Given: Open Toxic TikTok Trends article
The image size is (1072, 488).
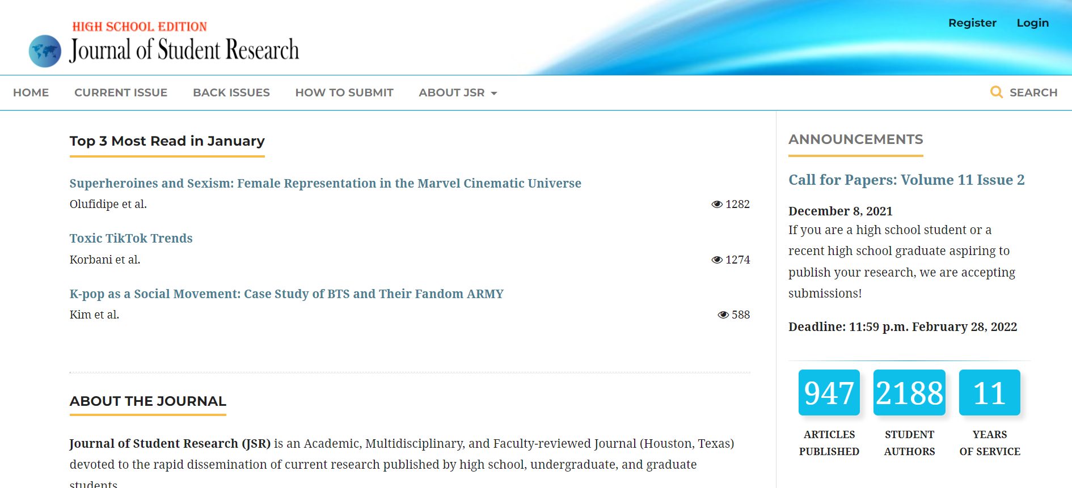Looking at the screenshot, I should [x=131, y=238].
